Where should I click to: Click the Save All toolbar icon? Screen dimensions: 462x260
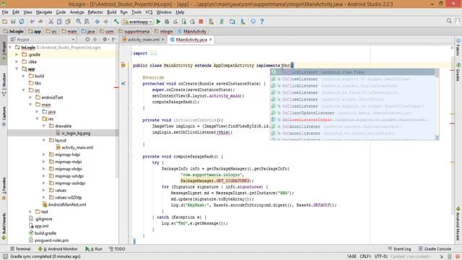click(x=13, y=22)
